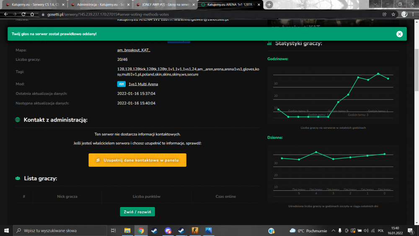Click the Liczba punktów column header
The height and width of the screenshot is (236, 419).
pos(146,197)
